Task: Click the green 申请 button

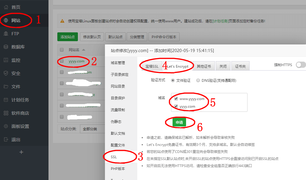Action: [179, 122]
